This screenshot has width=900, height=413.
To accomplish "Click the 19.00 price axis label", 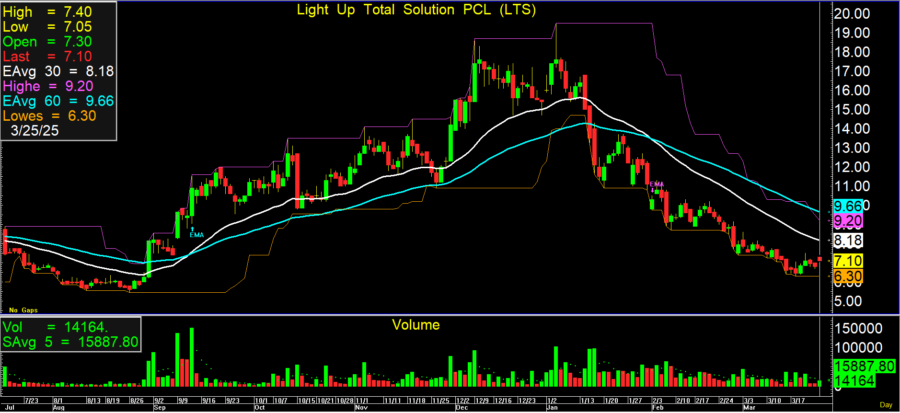I will click(x=852, y=33).
